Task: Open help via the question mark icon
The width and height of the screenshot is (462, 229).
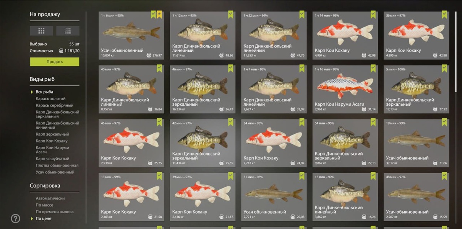Action: click(x=15, y=219)
